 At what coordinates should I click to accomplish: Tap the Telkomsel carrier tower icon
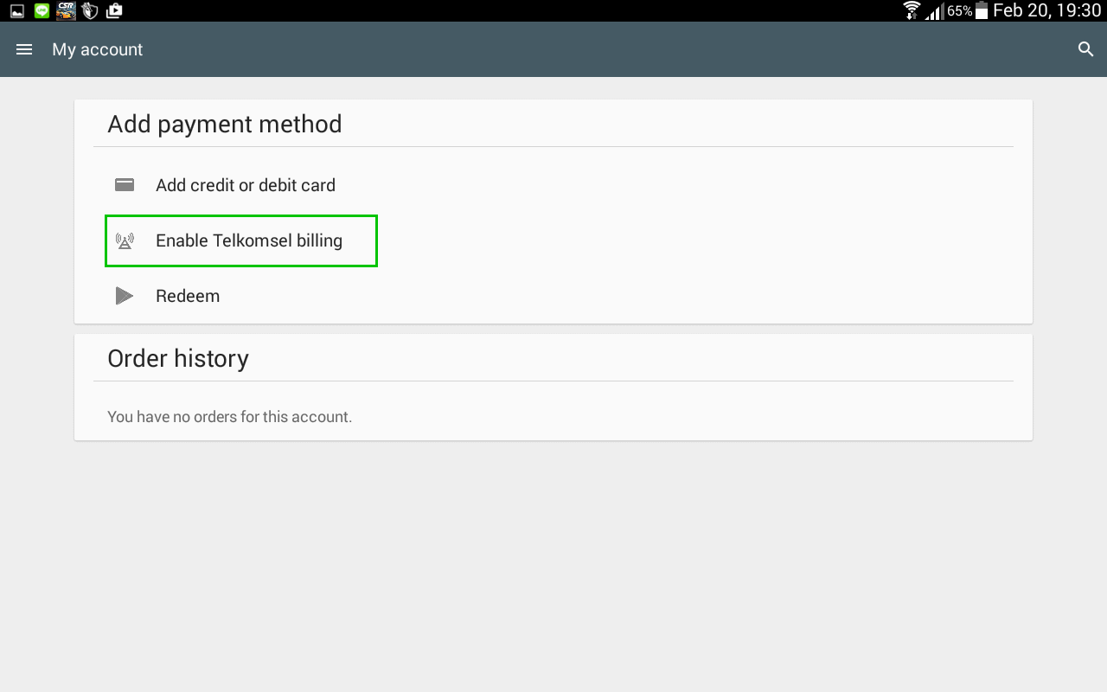125,240
